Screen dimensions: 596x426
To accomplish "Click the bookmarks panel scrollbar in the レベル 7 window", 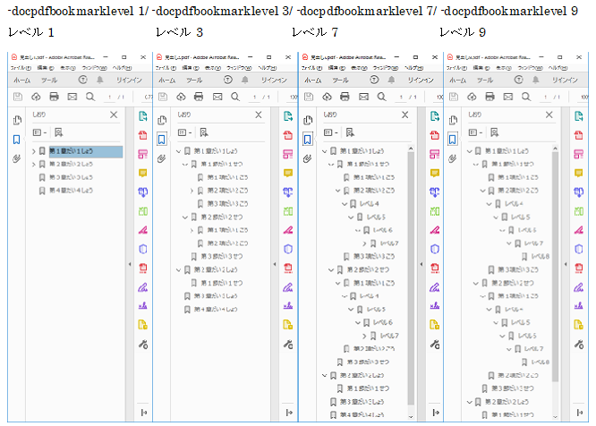I will (x=411, y=268).
